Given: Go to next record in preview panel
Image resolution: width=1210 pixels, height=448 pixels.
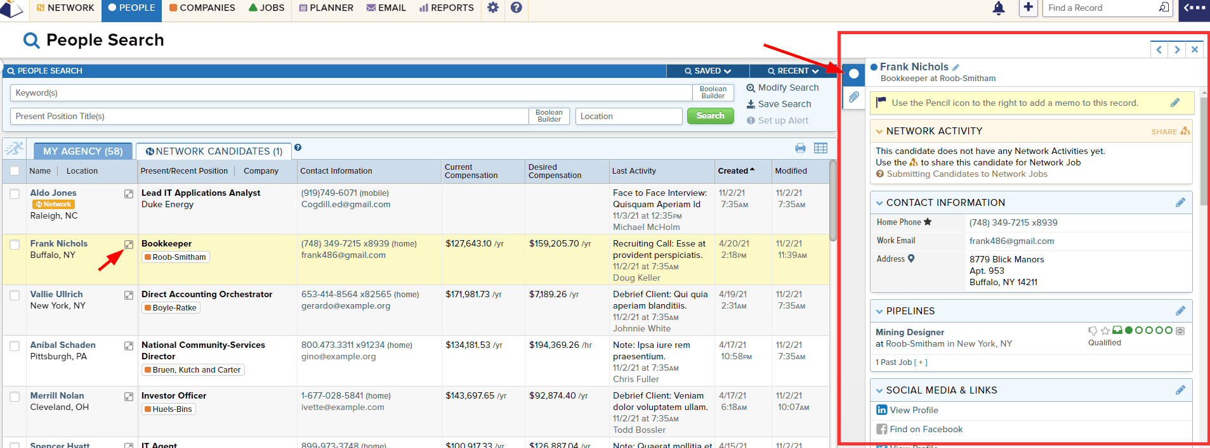Looking at the screenshot, I should coord(1177,49).
